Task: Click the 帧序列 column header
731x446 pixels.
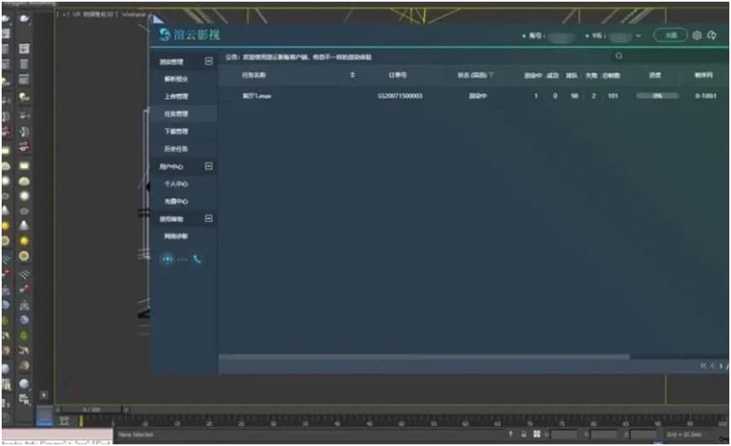Action: [703, 75]
